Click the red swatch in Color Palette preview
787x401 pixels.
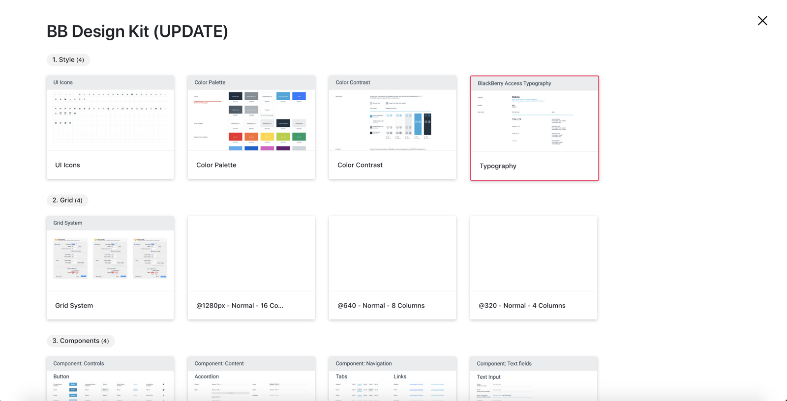(236, 137)
